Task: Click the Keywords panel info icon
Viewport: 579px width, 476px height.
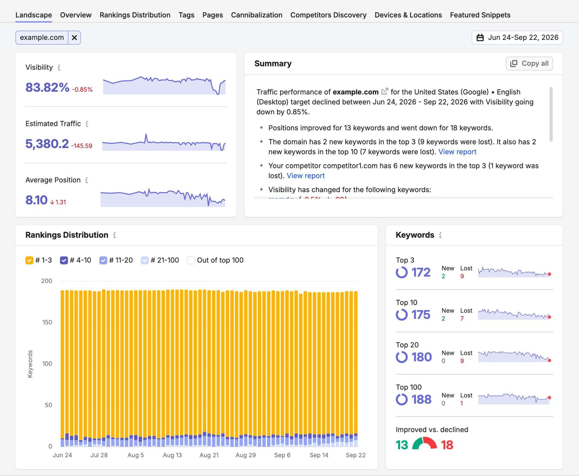Action: 440,235
